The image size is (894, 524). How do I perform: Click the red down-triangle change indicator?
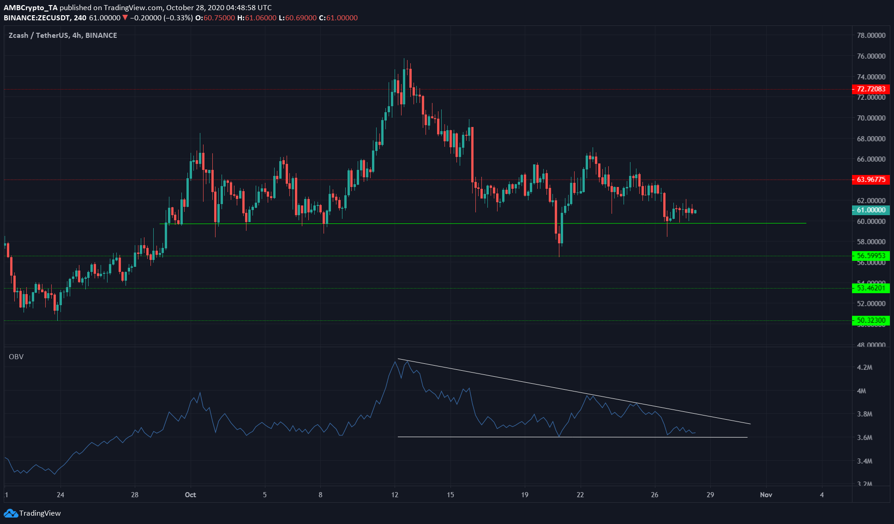click(x=125, y=18)
